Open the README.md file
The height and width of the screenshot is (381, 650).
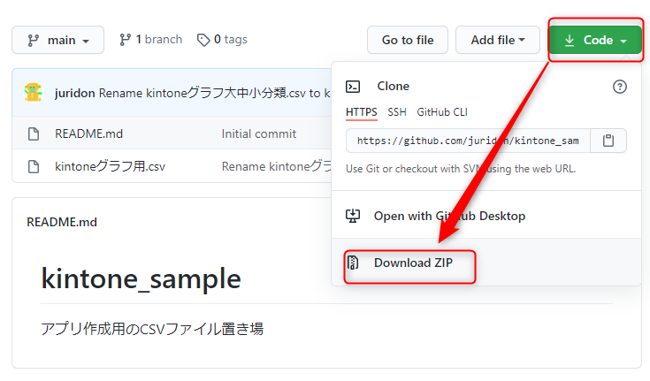tap(88, 133)
